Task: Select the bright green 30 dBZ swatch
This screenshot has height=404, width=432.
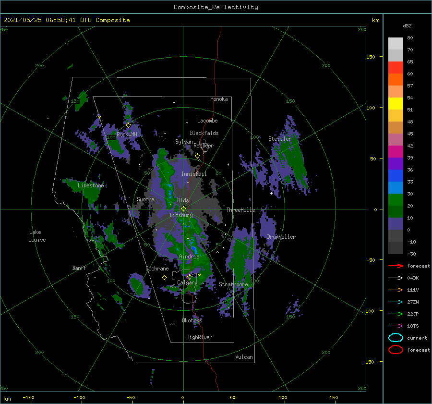Action: point(396,199)
